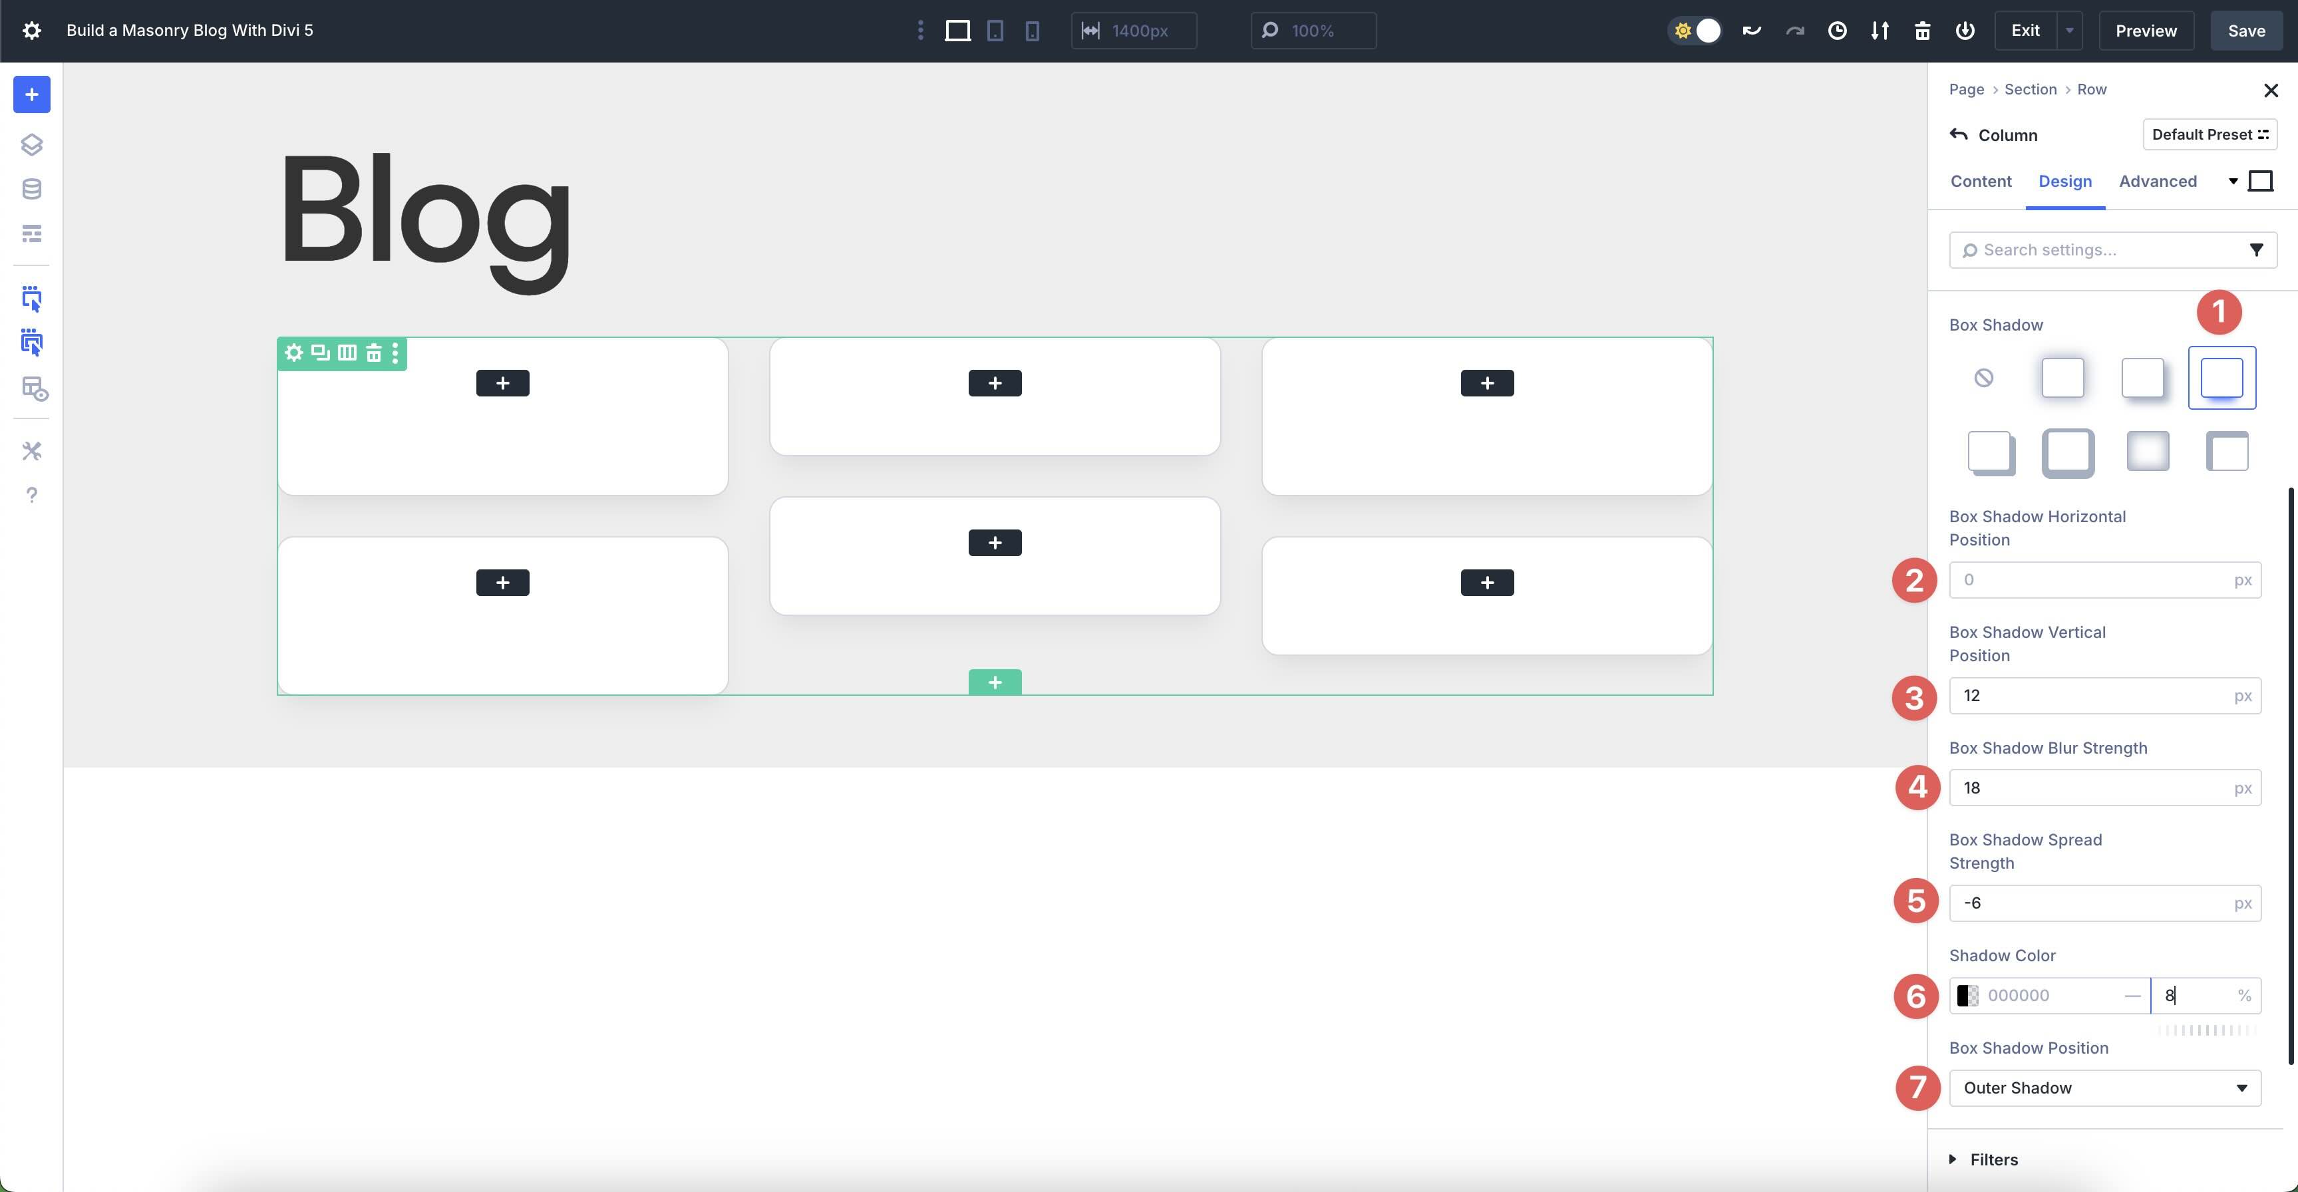Save the page with the Save button
Screen dimensions: 2298x1192
coord(2246,31)
